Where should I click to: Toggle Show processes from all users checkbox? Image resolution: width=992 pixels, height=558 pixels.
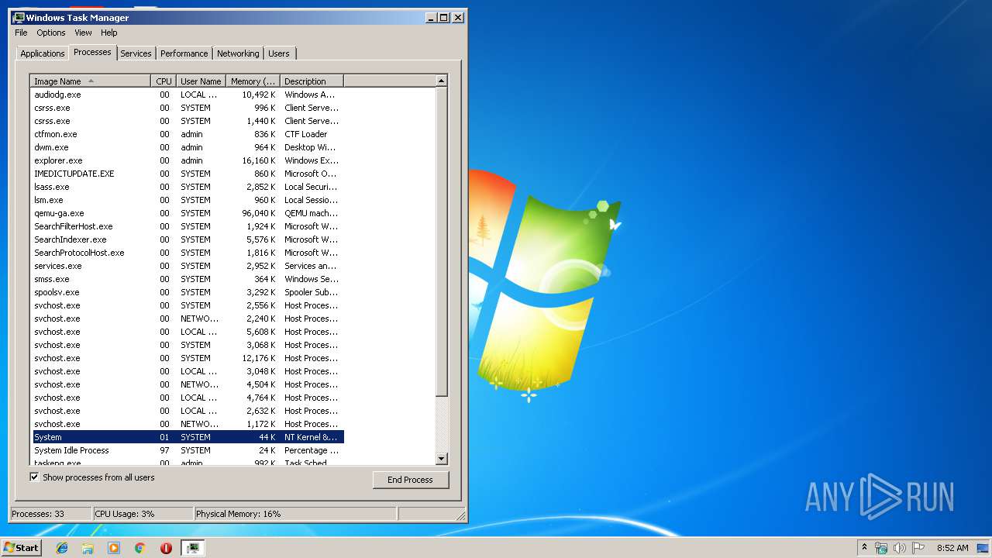pyautogui.click(x=34, y=477)
